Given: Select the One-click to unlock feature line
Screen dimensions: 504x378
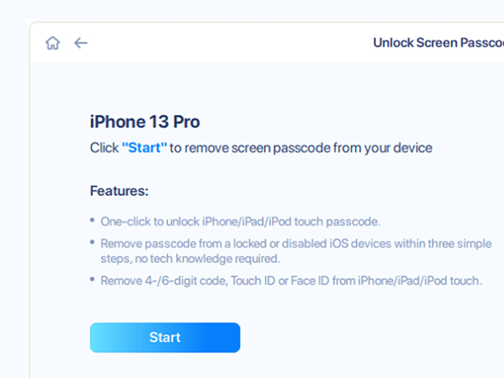Looking at the screenshot, I should pyautogui.click(x=241, y=221).
